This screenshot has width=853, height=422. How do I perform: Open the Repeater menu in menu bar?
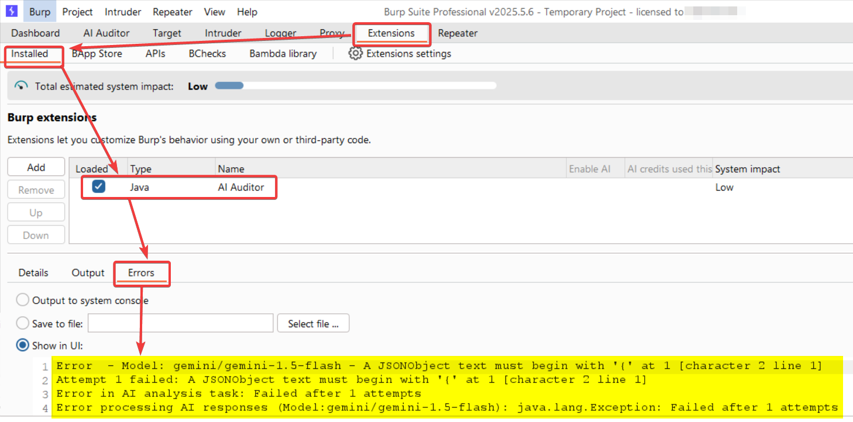pos(173,12)
